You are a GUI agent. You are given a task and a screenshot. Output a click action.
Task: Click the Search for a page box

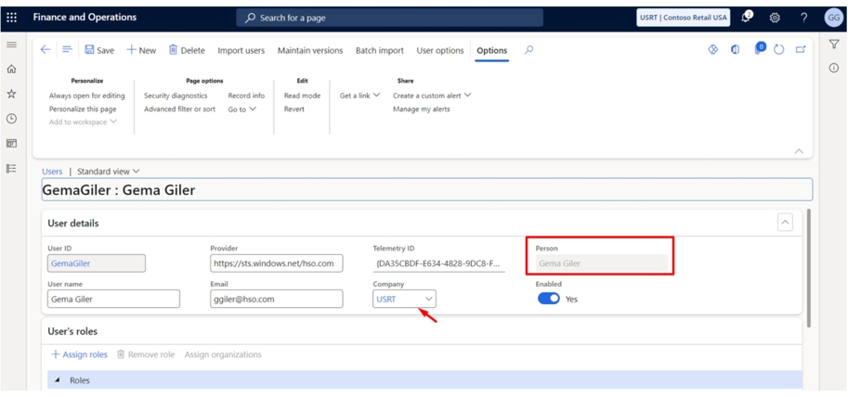point(389,18)
